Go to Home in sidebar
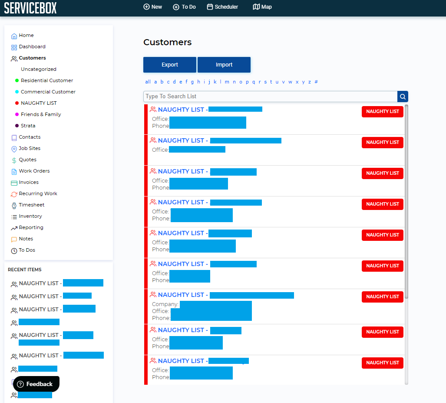The height and width of the screenshot is (403, 446). click(26, 35)
